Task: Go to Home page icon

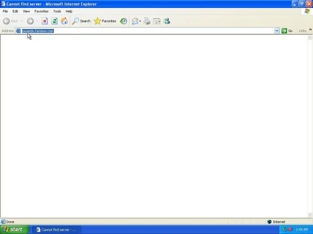Action: pyautogui.click(x=64, y=21)
